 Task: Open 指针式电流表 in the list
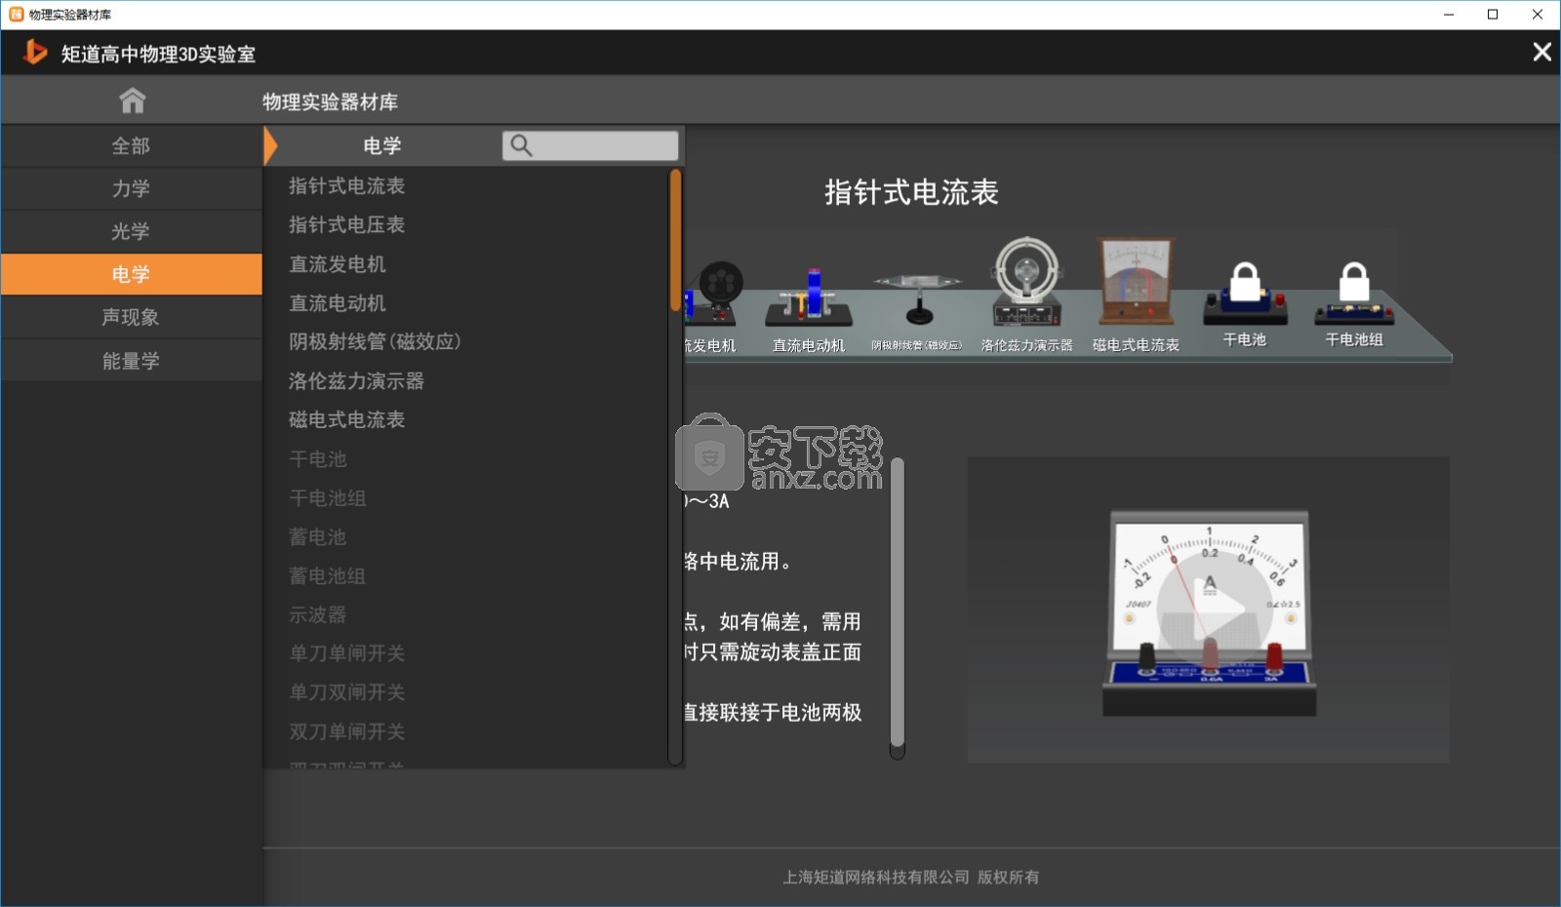(x=346, y=186)
